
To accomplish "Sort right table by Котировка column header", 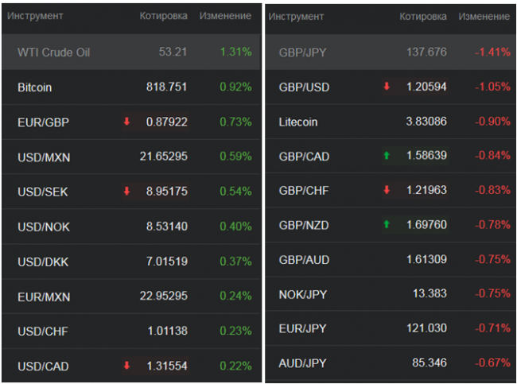I will click(422, 16).
